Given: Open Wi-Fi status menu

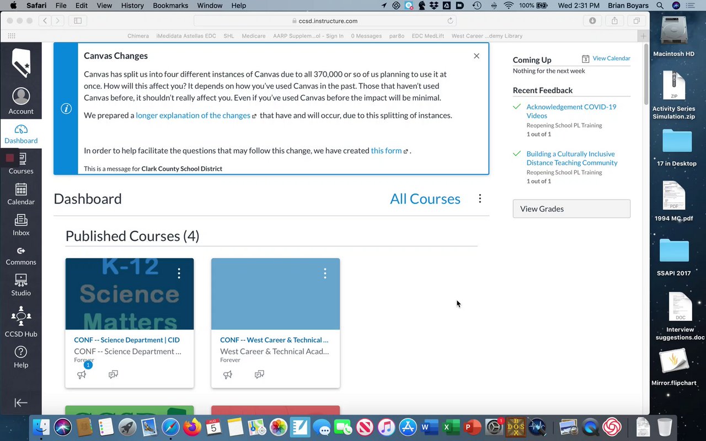Looking at the screenshot, I should click(508, 6).
